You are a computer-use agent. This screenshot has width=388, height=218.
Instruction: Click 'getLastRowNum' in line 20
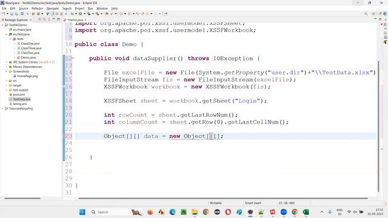pyautogui.click(x=204, y=115)
